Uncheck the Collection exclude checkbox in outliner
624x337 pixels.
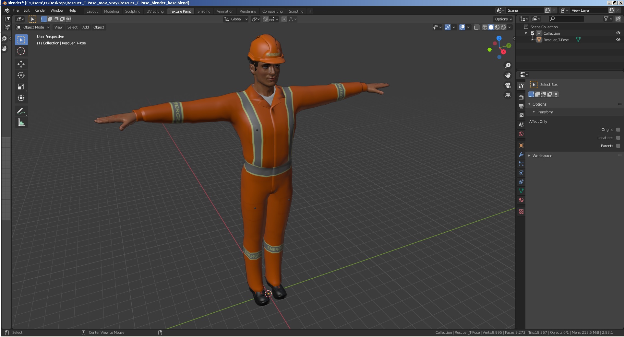533,33
